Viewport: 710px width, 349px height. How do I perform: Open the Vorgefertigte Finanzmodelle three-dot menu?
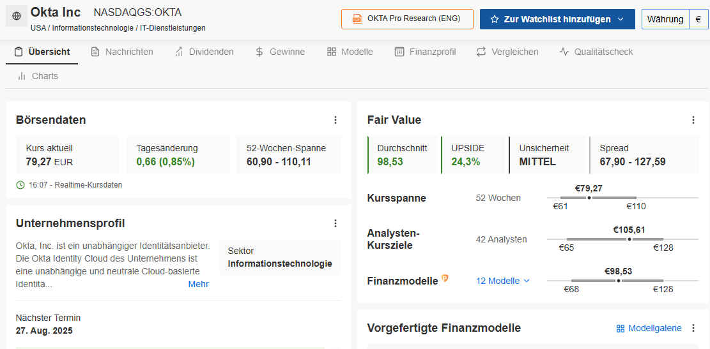(x=693, y=328)
